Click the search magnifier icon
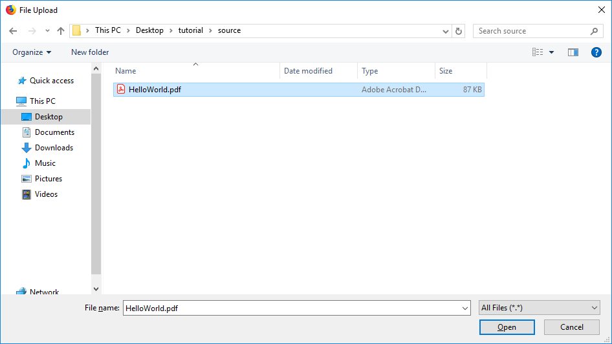This screenshot has height=344, width=612. [x=594, y=31]
